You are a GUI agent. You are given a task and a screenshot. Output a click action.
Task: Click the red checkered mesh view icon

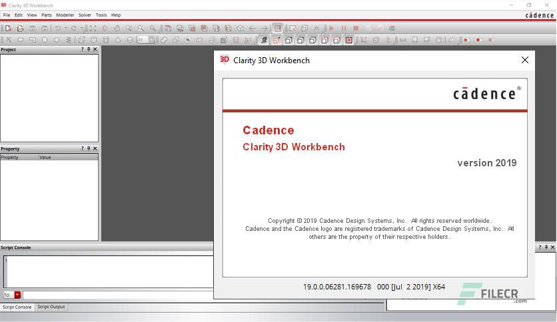pyautogui.click(x=349, y=40)
